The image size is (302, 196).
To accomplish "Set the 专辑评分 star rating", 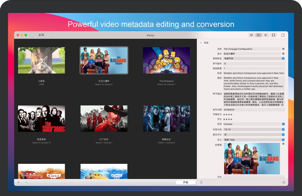I will [228, 114].
